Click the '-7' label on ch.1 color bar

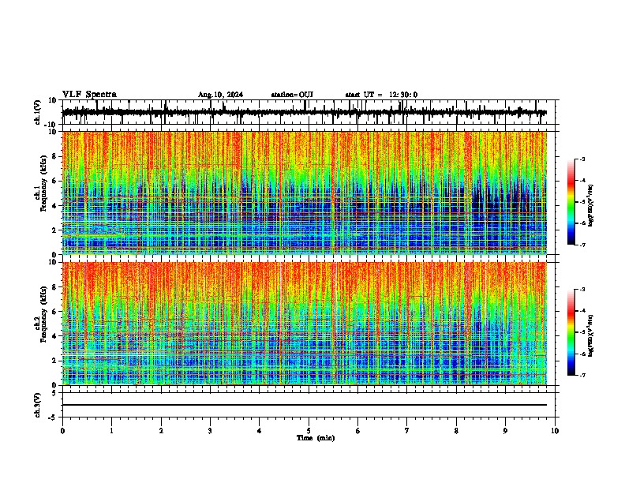coord(582,245)
